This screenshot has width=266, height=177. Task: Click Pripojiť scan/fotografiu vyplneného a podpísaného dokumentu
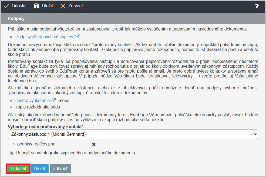tap(76, 153)
